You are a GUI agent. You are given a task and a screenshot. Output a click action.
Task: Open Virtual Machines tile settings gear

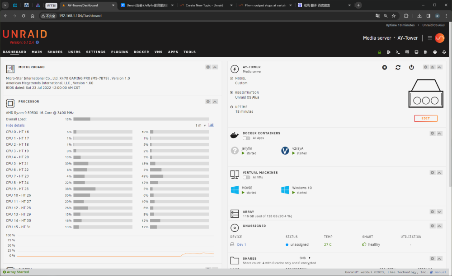click(433, 172)
